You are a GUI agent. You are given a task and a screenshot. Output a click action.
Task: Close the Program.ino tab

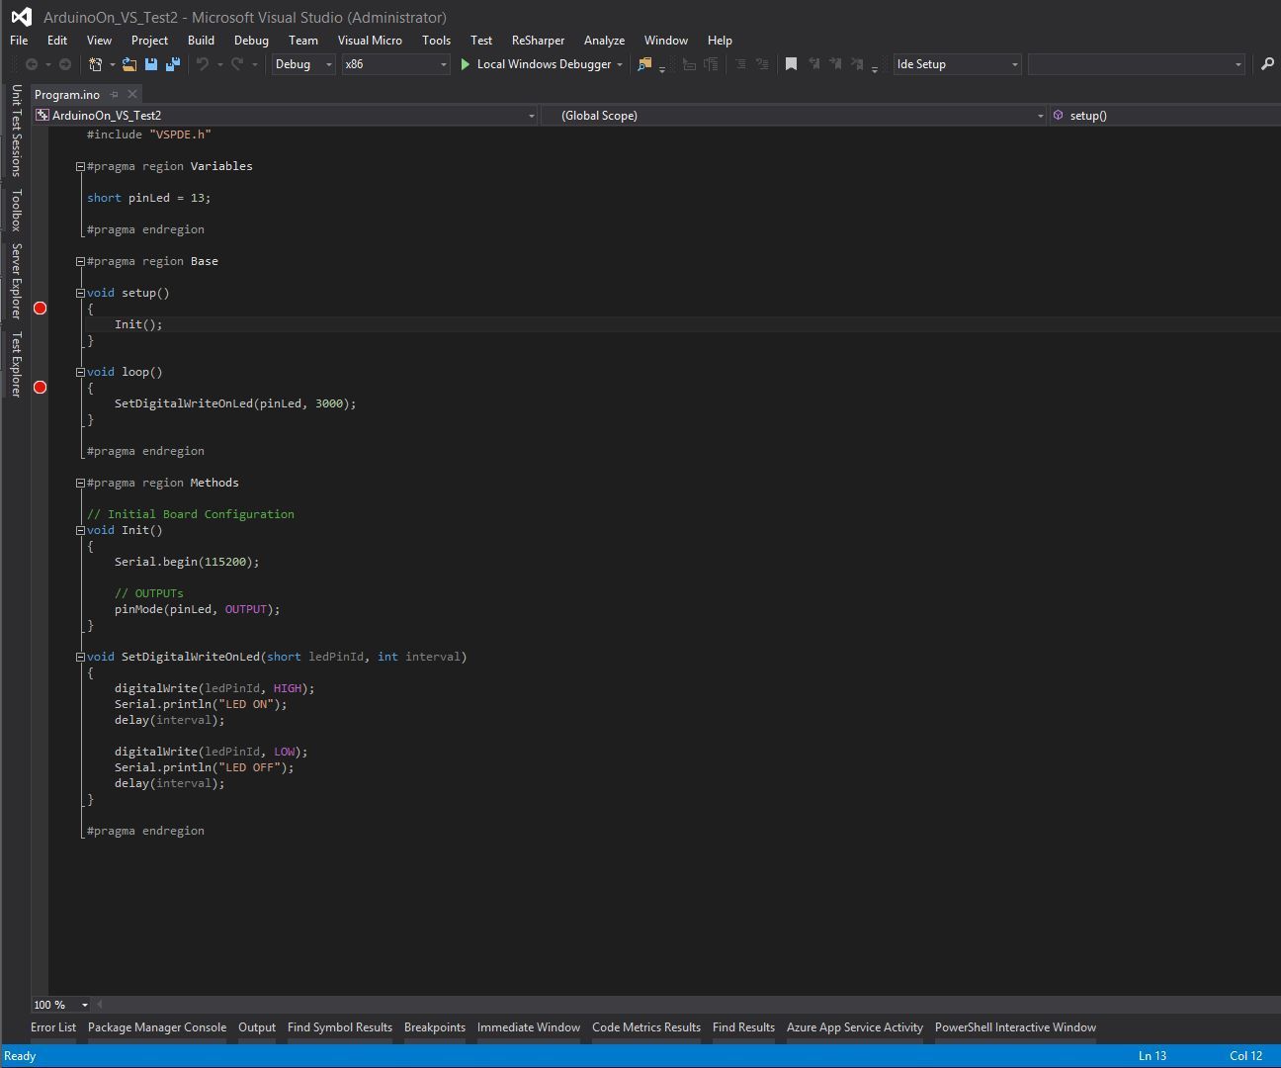[x=132, y=94]
